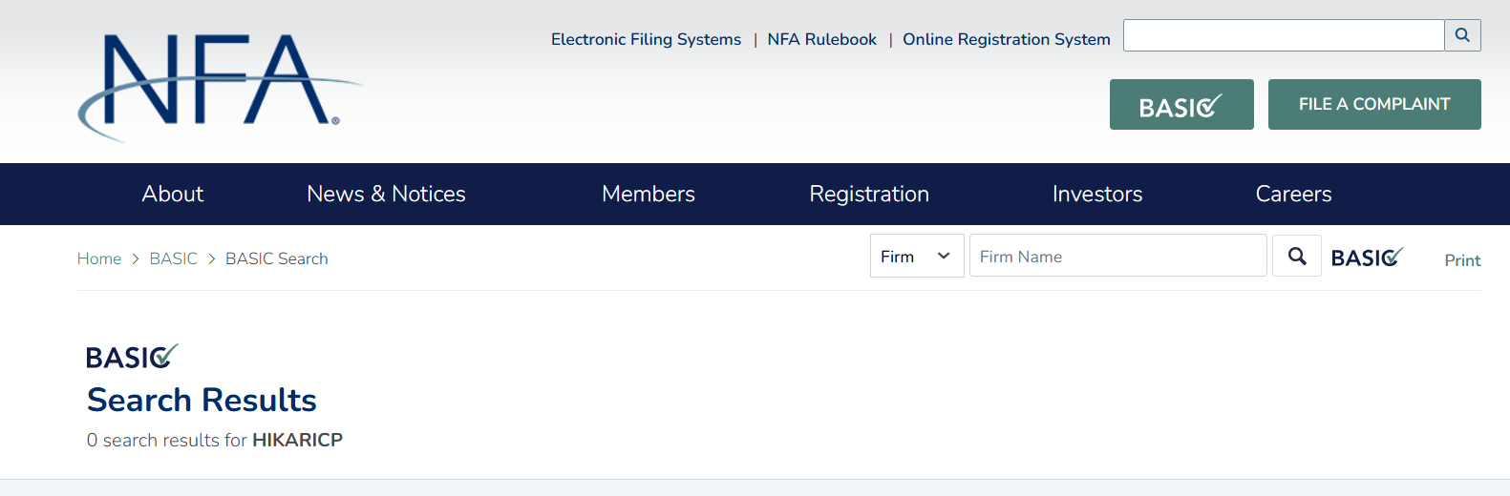Click the File a Complaint button
This screenshot has width=1510, height=496.
click(1374, 105)
